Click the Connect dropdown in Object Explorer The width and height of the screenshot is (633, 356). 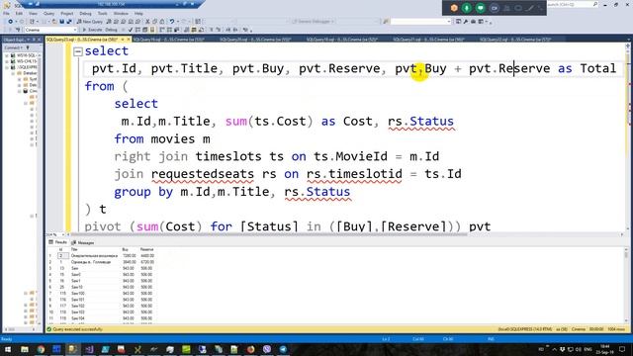(x=15, y=47)
